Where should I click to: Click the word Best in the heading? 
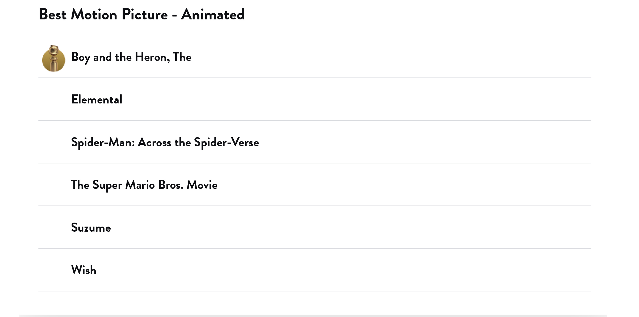[52, 14]
